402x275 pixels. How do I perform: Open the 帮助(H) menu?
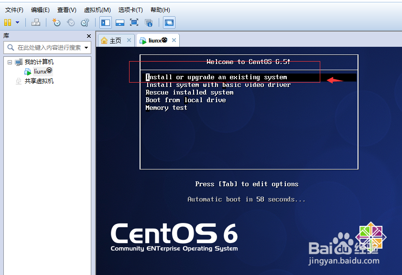pos(160,10)
